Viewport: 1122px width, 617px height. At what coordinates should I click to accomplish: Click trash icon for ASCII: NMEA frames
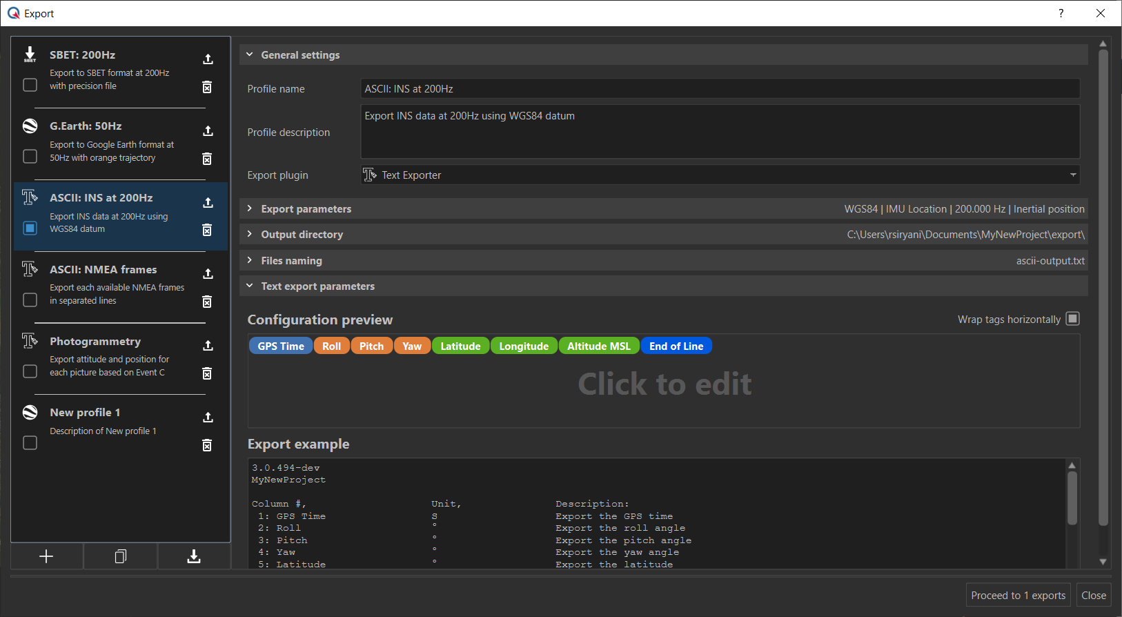coord(207,302)
